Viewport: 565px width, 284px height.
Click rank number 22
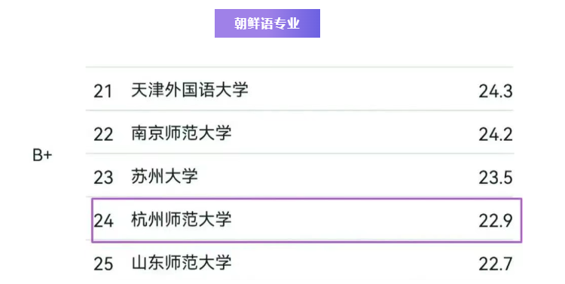[x=103, y=134]
